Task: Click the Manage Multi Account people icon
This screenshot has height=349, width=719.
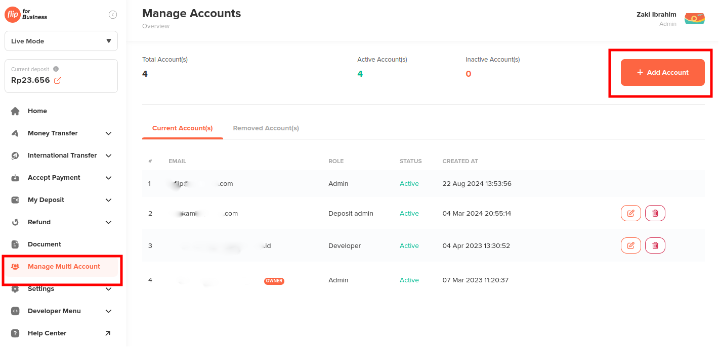Action: pos(16,266)
